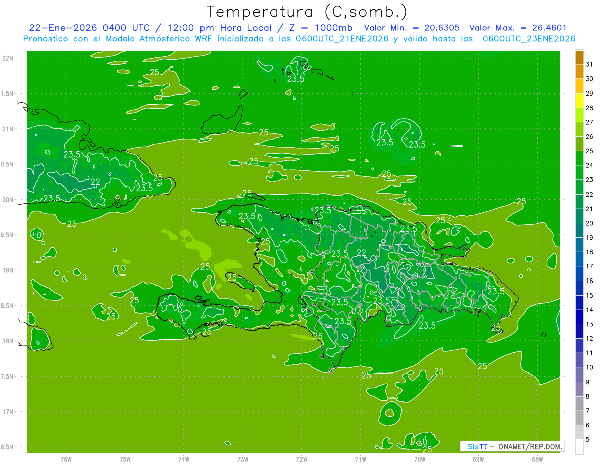Click the legend scale value '28'
Screen dimensions: 603x466
click(590, 108)
